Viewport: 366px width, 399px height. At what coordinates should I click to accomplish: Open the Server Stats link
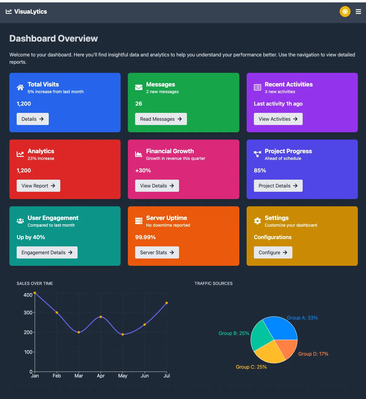[157, 252]
